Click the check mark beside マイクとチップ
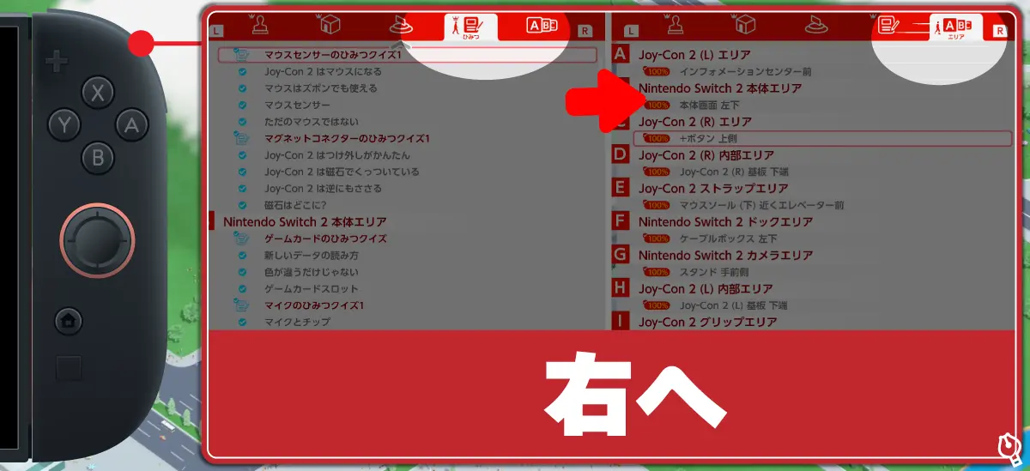 242,323
